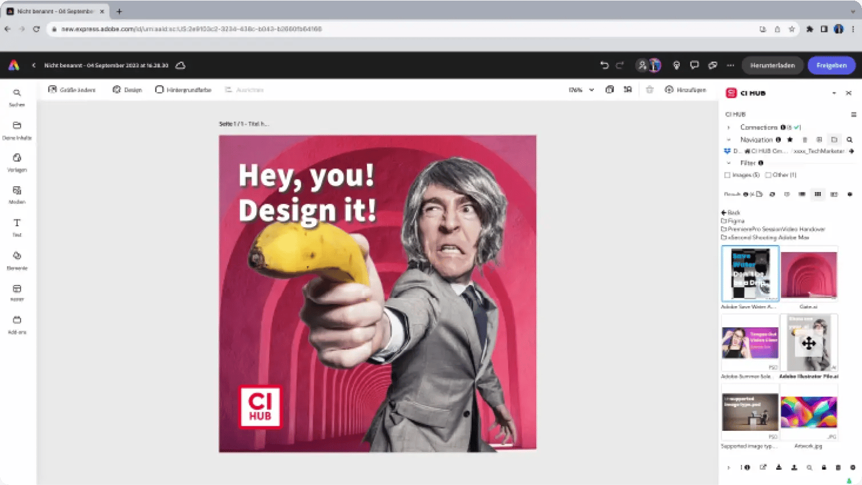Click the Dropbox breadcrumb icon
Viewport: 862px width, 485px height.
tap(727, 151)
